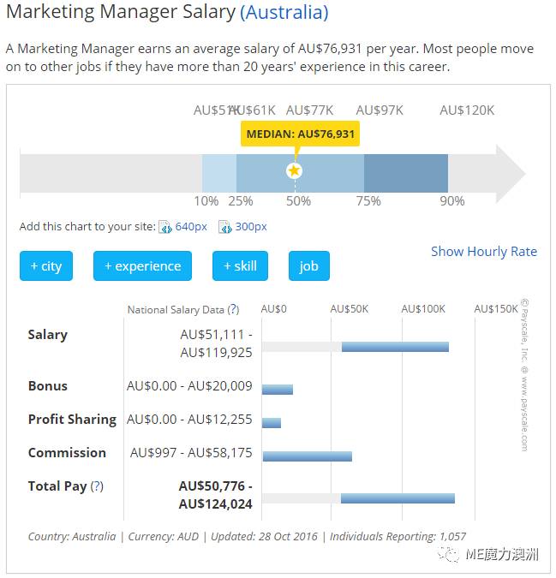Image resolution: width=556 pixels, height=578 pixels.
Task: Click the Commission range bar
Action: 307,456
